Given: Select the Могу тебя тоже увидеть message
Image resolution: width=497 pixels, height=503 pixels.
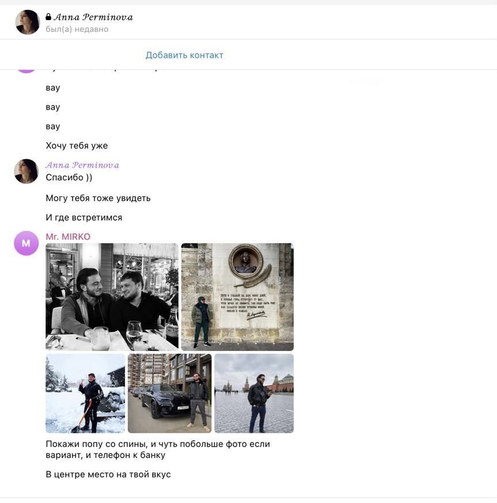Looking at the screenshot, I should pyautogui.click(x=98, y=198).
